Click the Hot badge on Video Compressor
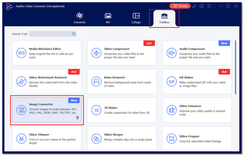The image size is (244, 156). pos(149,43)
